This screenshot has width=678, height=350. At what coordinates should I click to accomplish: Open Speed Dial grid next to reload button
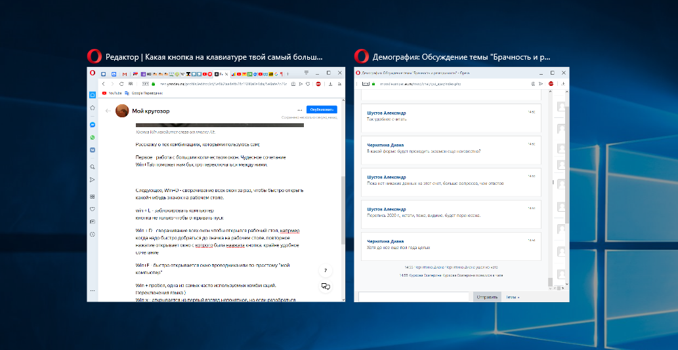click(131, 84)
